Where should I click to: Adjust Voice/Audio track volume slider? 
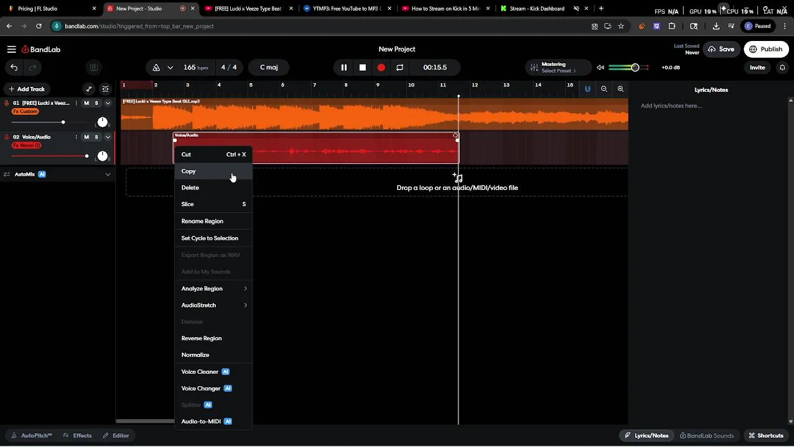click(x=86, y=156)
